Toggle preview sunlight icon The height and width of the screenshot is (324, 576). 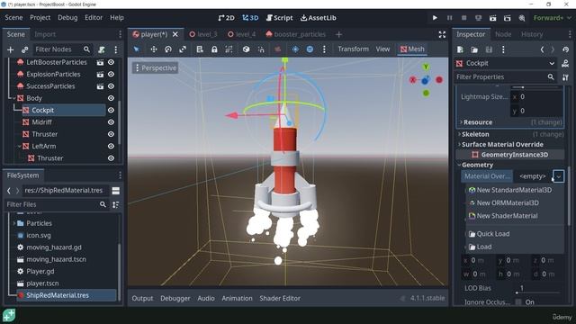[x=295, y=49]
